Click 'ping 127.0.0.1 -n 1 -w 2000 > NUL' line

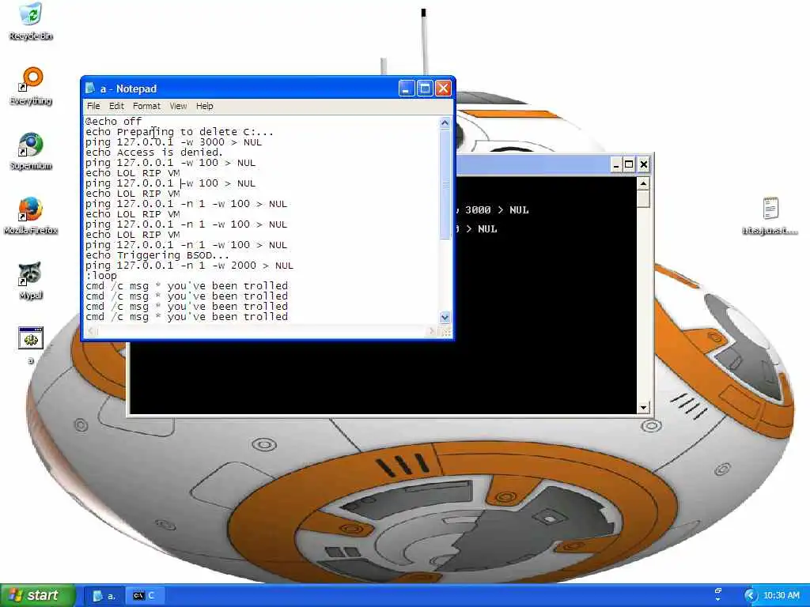(x=189, y=266)
